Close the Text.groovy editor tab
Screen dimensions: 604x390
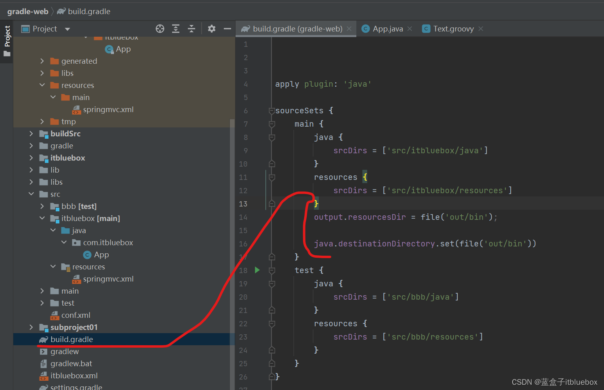[481, 29]
